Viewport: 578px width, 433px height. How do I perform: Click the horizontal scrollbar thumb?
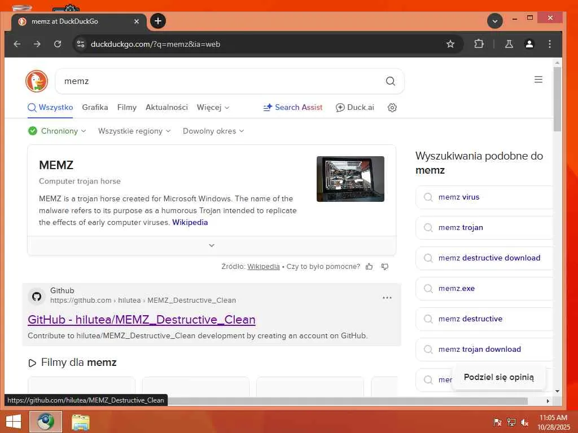coord(348,401)
